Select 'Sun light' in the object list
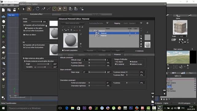Image resolution: width=197 pixels, height=111 pixels. tap(170, 89)
